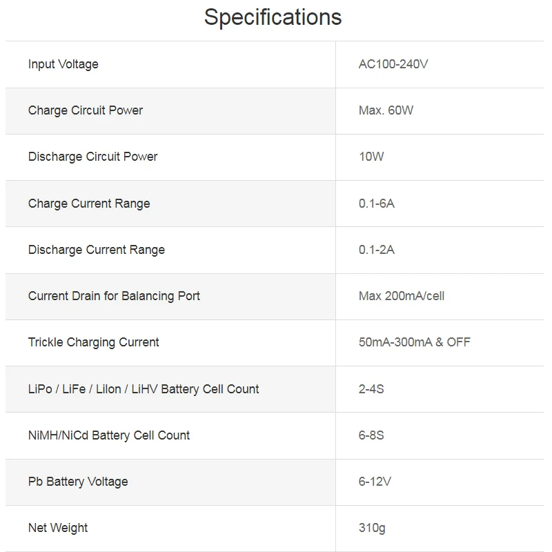This screenshot has width=552, height=552.
Task: Select the Input Voltage label
Action: point(63,64)
